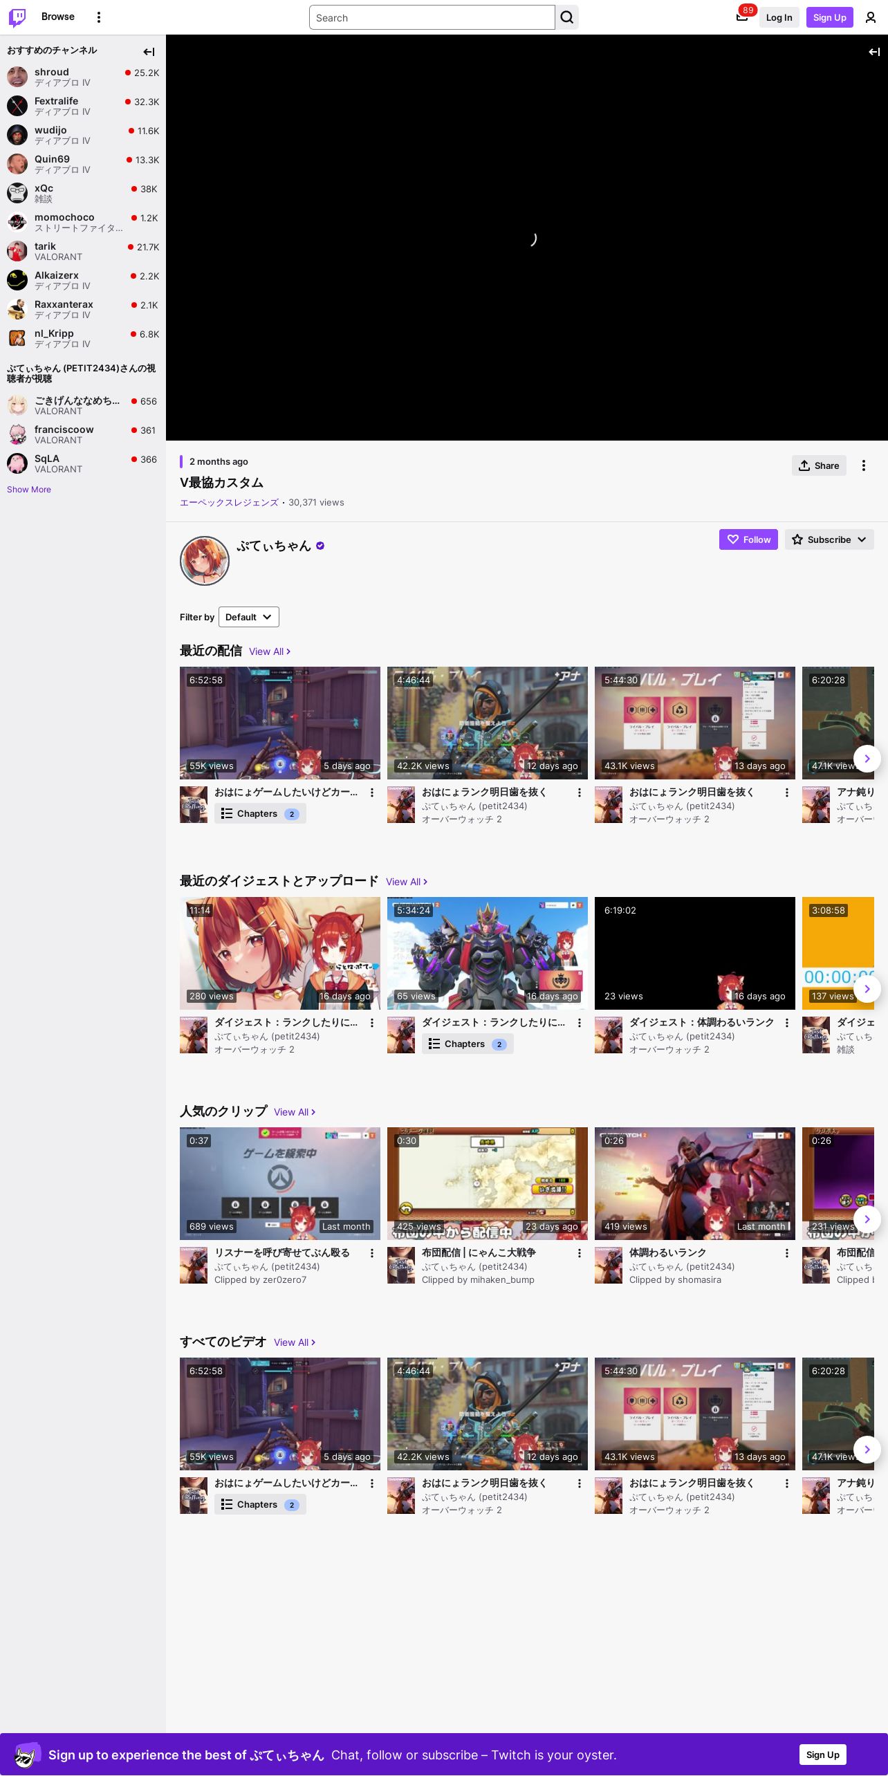Collapse the right chat panel arrow
Viewport: 888px width, 1776px height.
(x=874, y=52)
